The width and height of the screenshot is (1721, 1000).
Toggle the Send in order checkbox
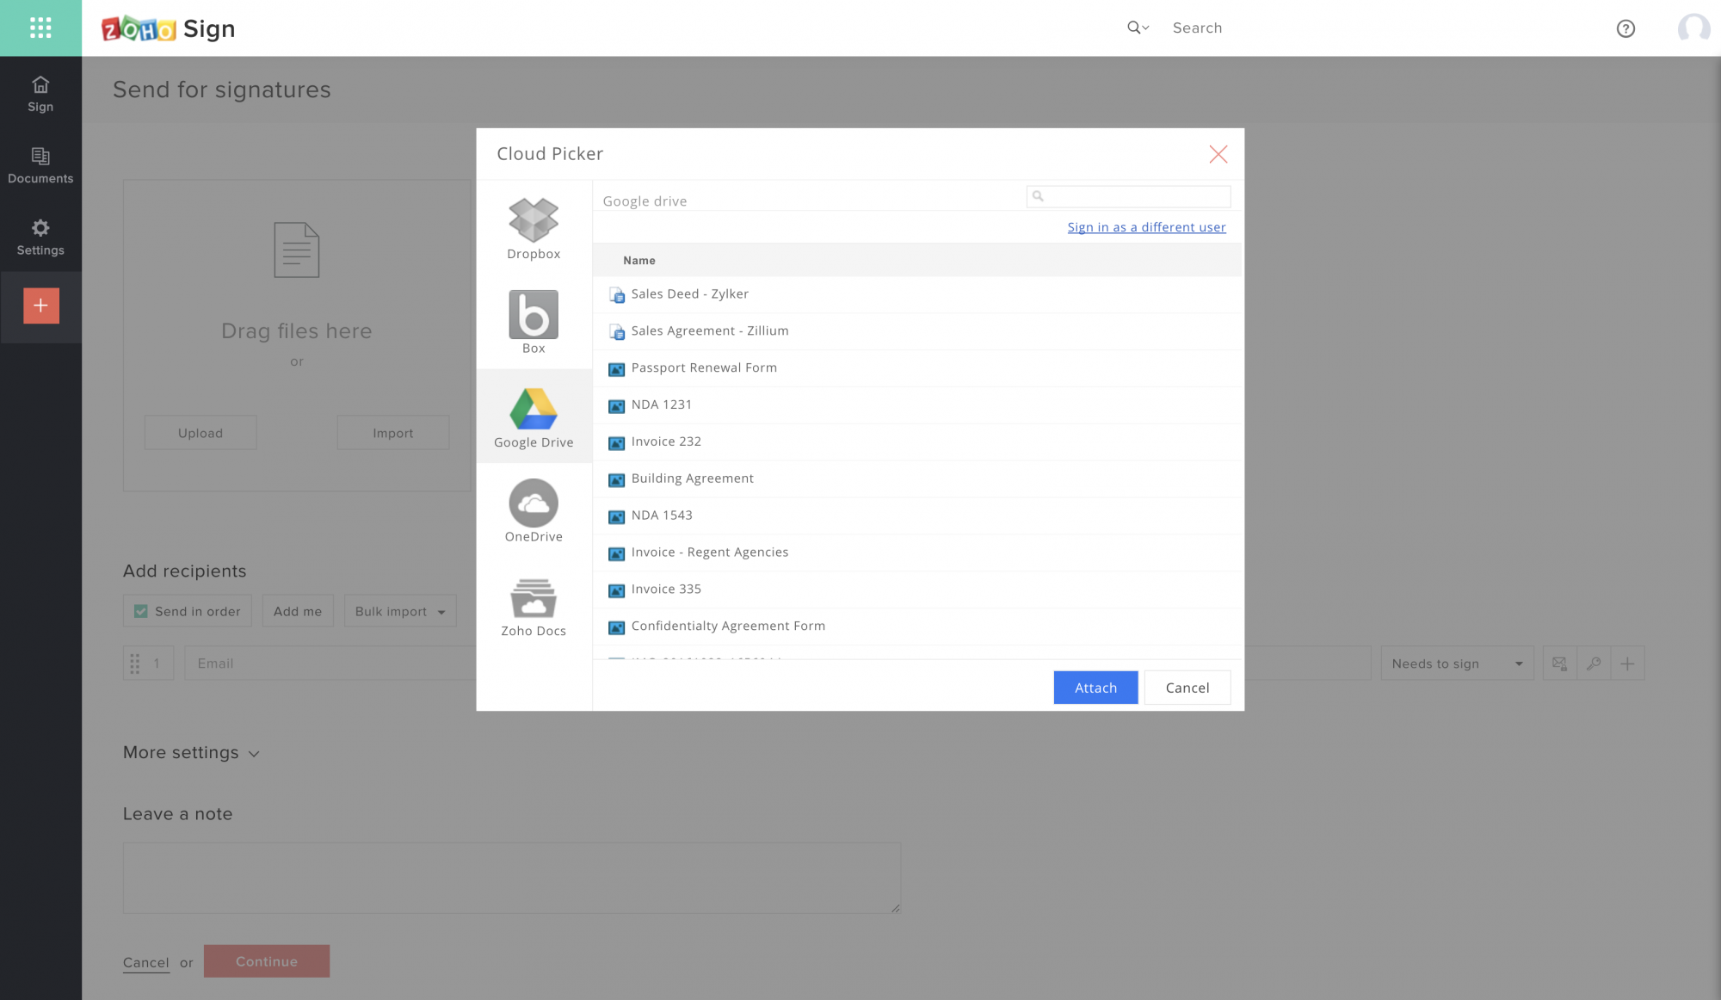(x=141, y=611)
